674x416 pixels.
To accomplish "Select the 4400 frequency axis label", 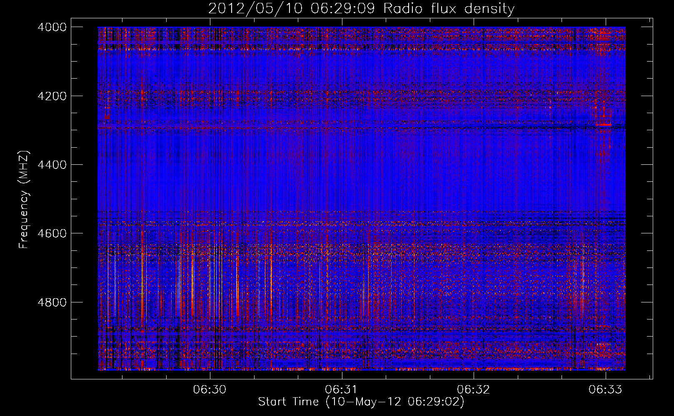I will pos(52,165).
